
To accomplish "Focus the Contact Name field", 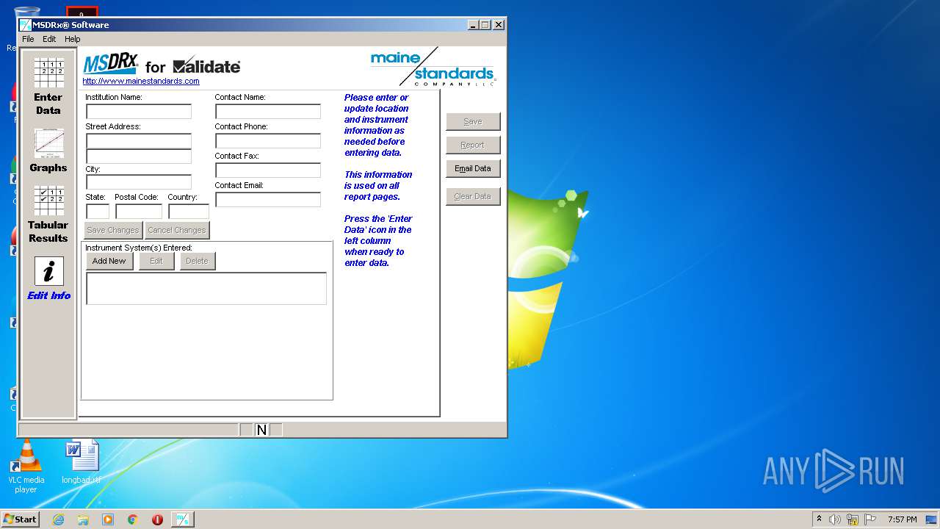I will [268, 112].
